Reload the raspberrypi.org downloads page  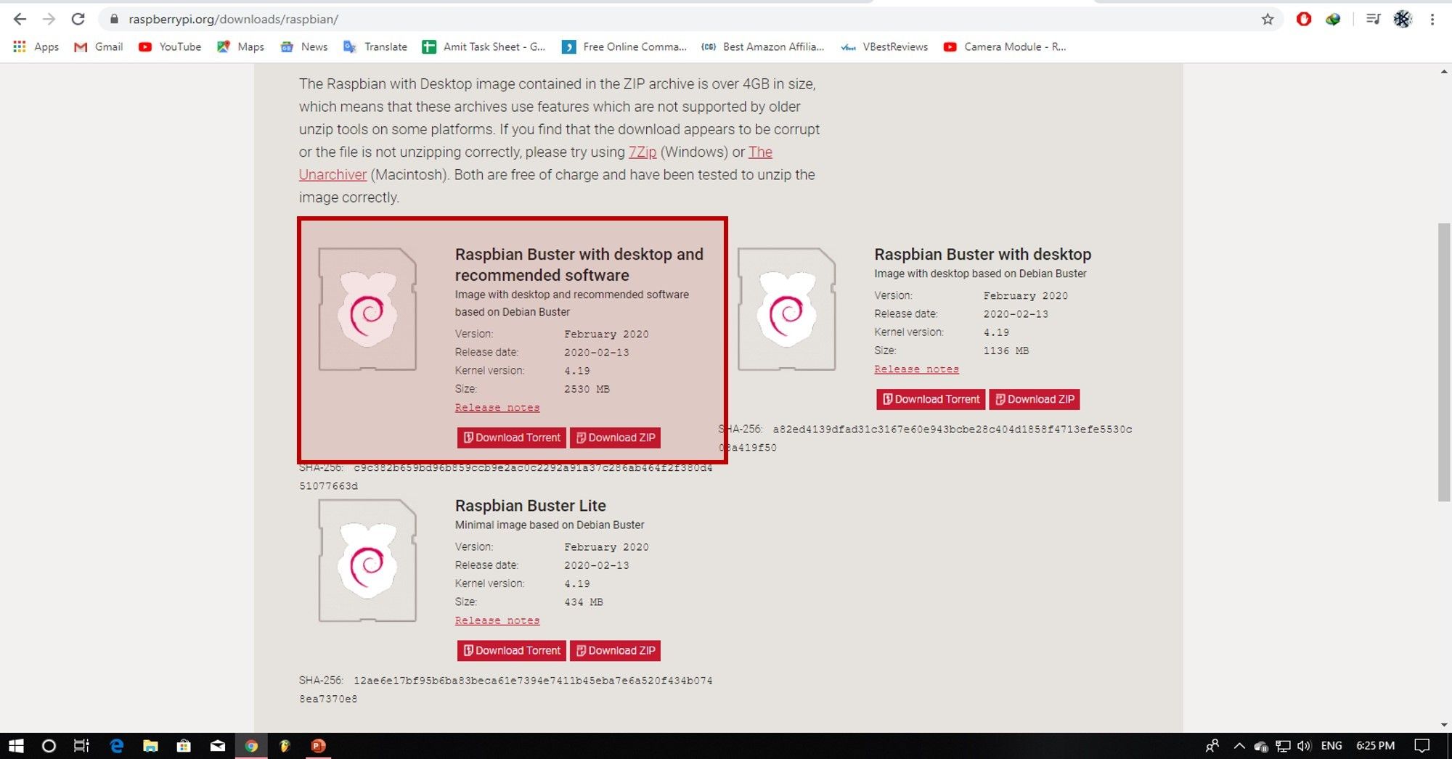click(x=78, y=19)
